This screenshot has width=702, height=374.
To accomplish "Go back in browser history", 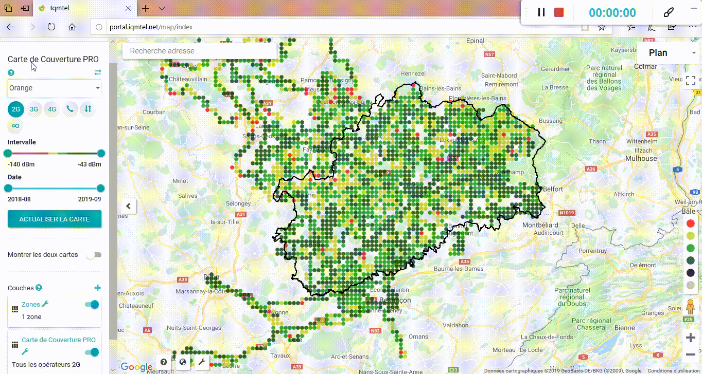I will click(x=10, y=27).
